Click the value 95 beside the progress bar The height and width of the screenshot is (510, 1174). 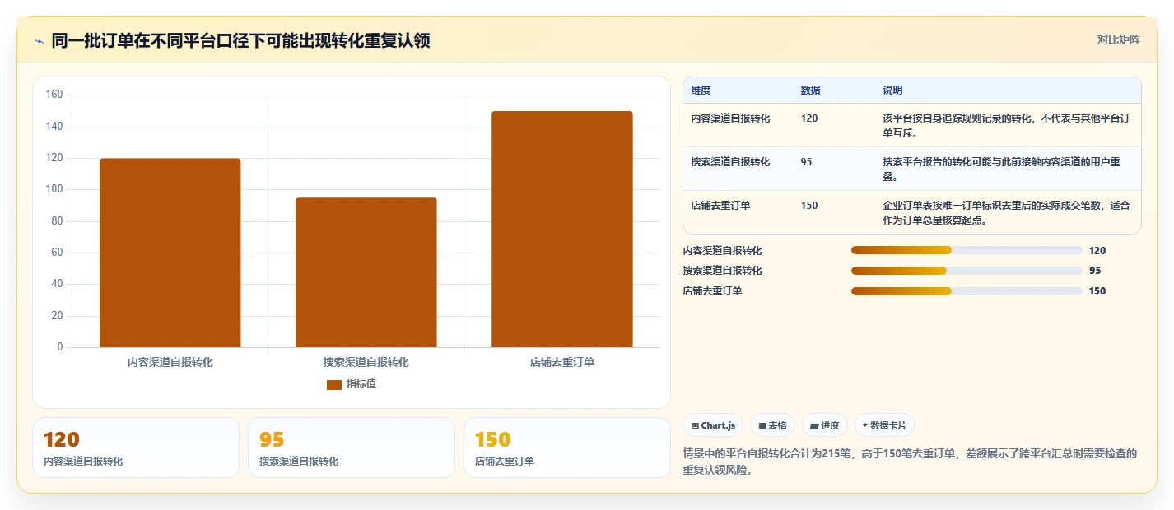tap(1095, 271)
